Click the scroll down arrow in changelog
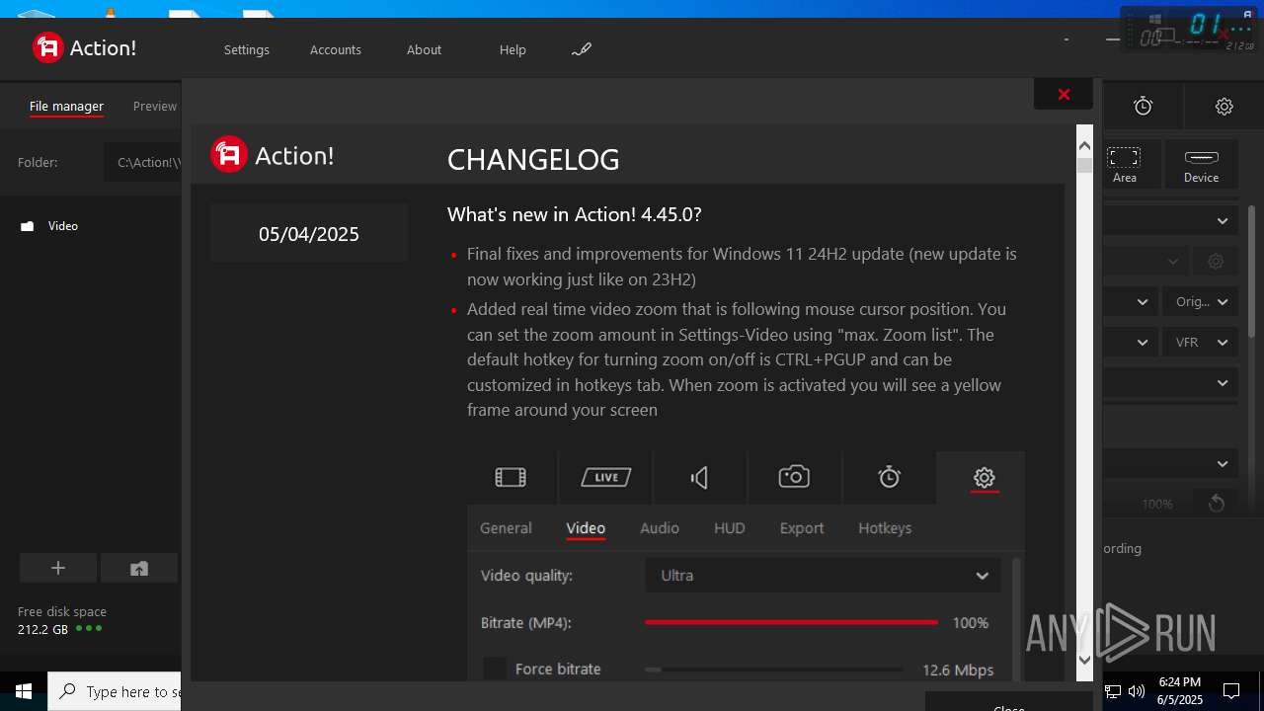Image resolution: width=1264 pixels, height=711 pixels. point(1084,659)
